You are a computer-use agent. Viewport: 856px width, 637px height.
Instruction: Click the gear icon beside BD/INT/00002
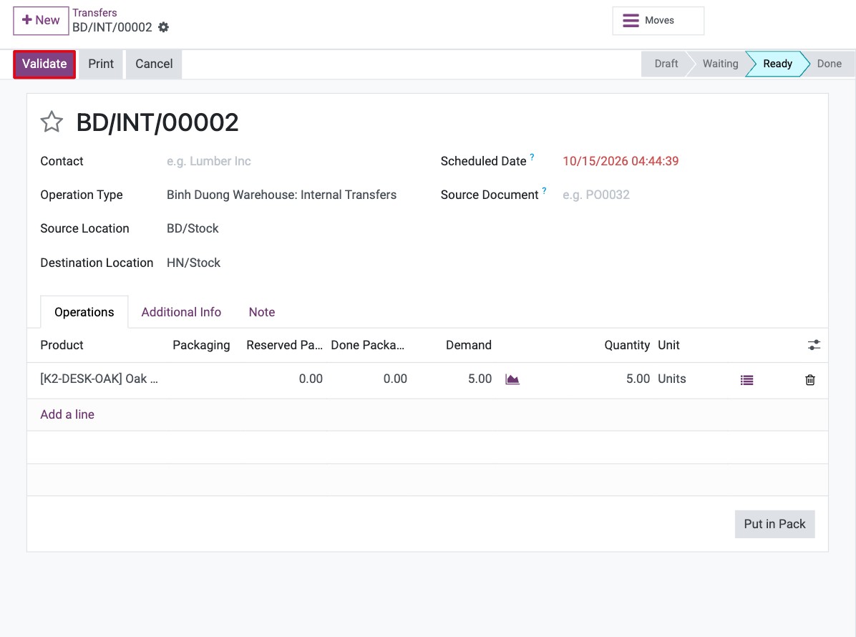point(163,27)
